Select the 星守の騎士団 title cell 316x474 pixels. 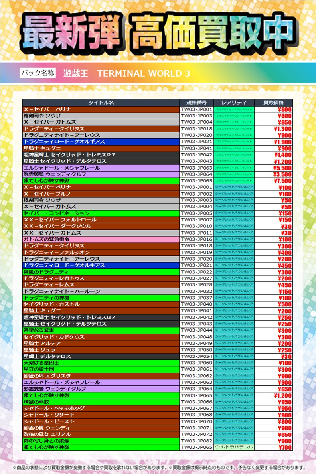pos(101,369)
